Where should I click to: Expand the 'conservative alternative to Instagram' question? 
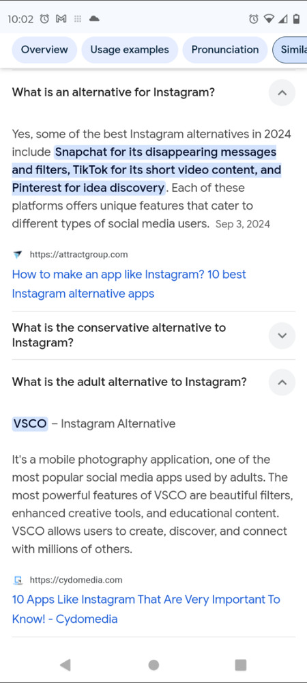[282, 335]
